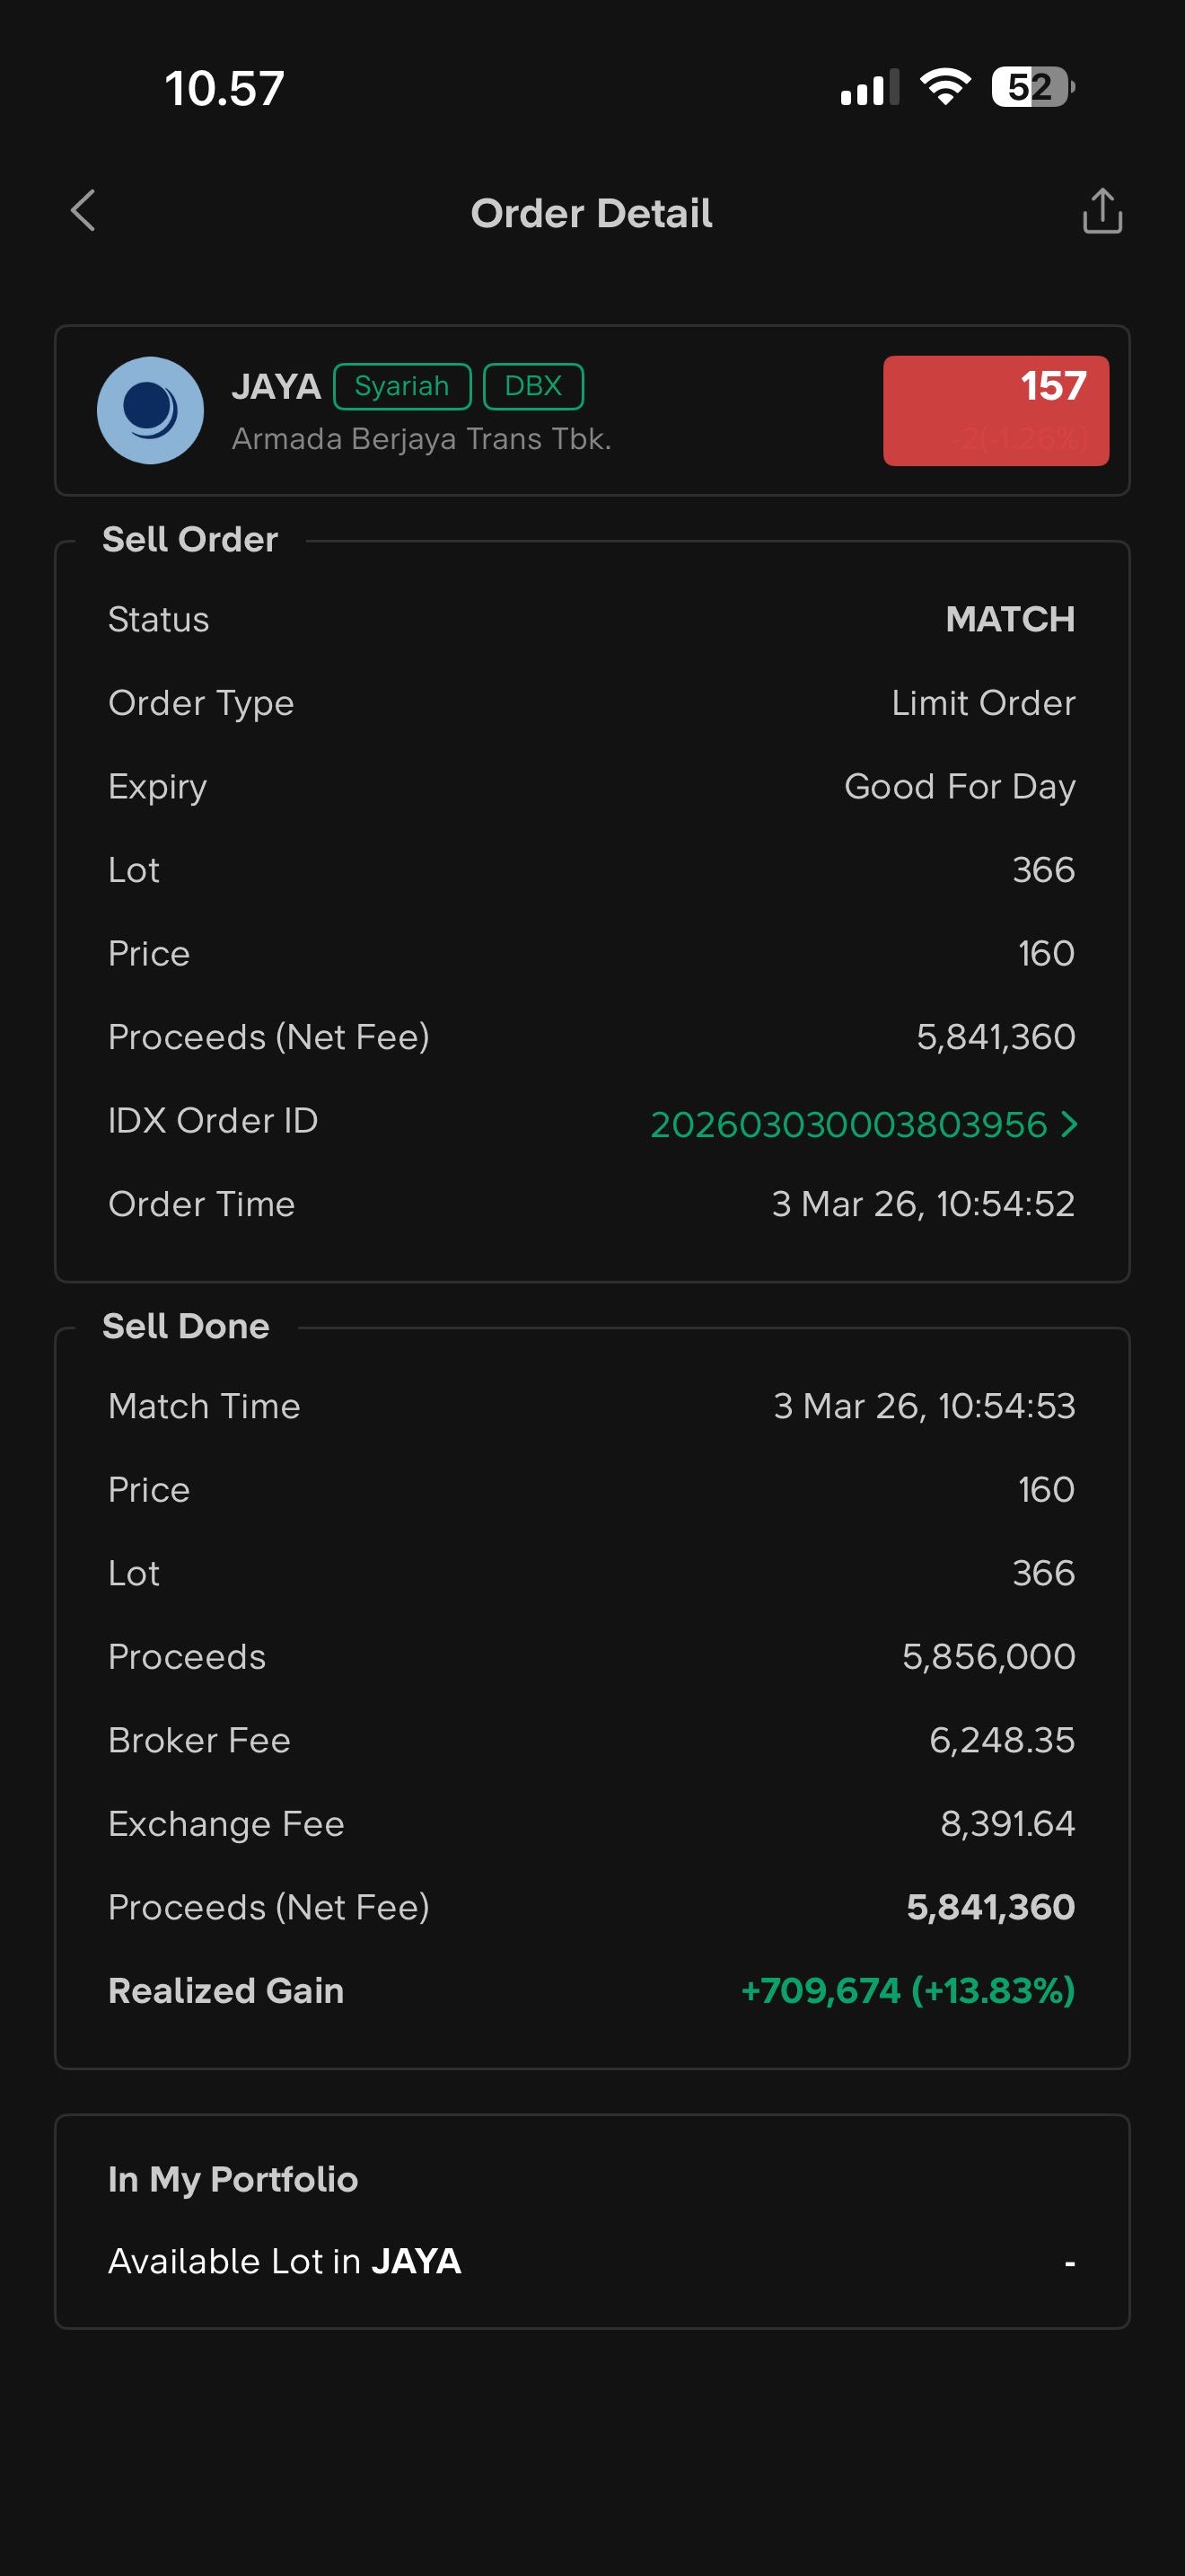
Task: Tap the MATCH status value
Action: [1009, 619]
